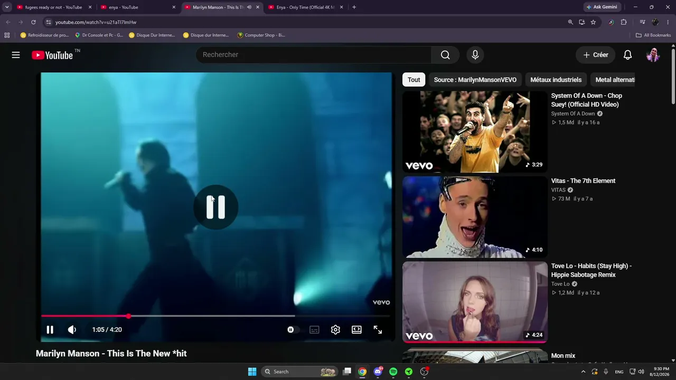Open a new browser tab
Viewport: 676px width, 380px height.
[354, 7]
